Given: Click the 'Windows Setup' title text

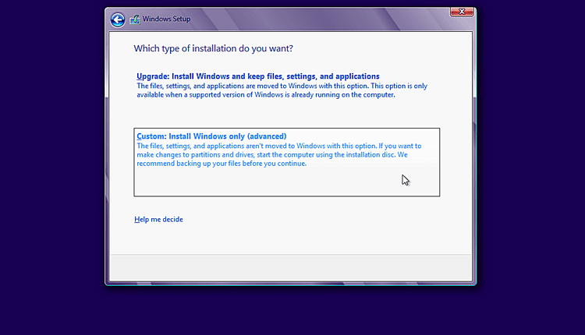Looking at the screenshot, I should [x=166, y=19].
